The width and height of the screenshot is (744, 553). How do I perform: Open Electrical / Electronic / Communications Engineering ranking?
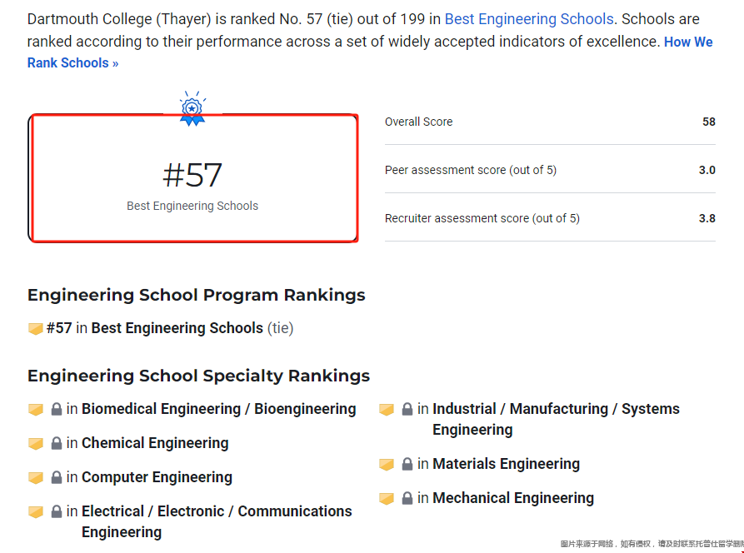click(217, 521)
